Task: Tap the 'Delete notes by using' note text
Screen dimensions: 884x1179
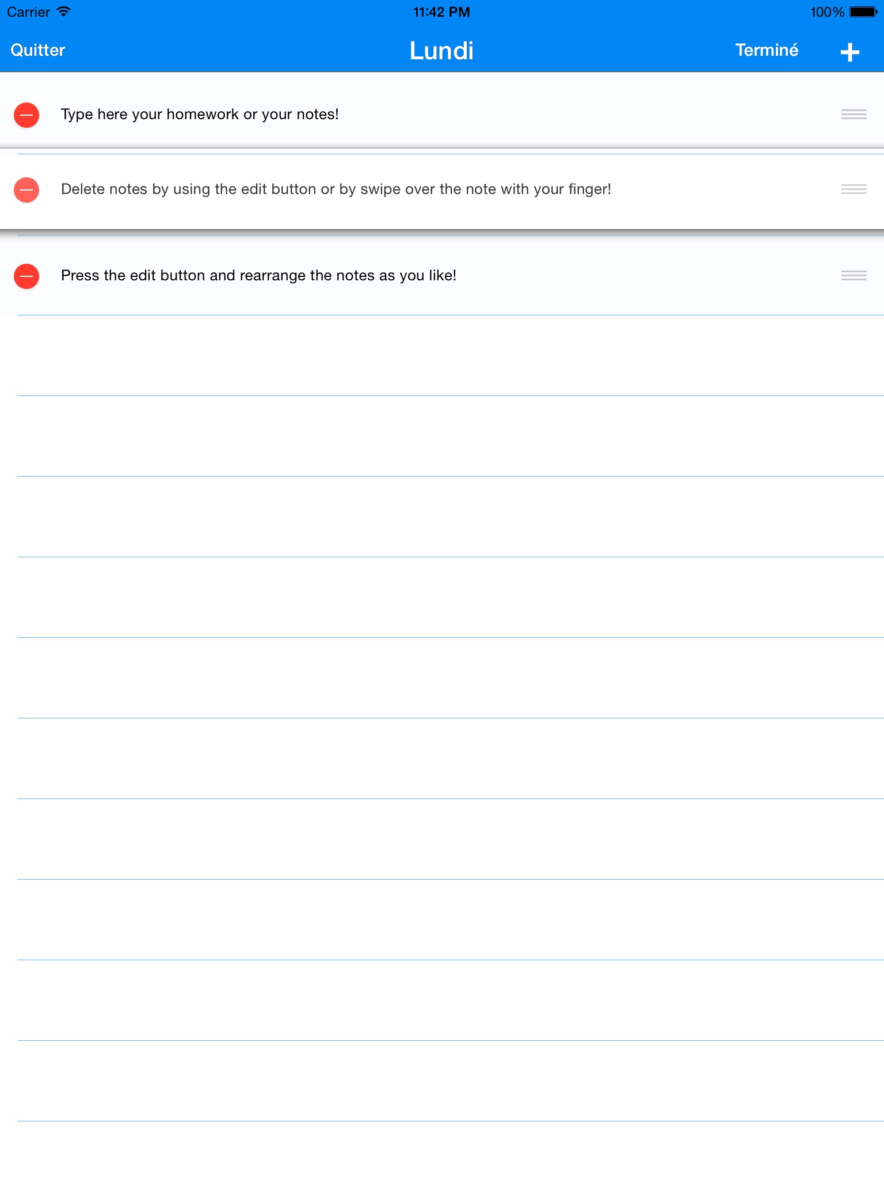Action: [x=336, y=189]
